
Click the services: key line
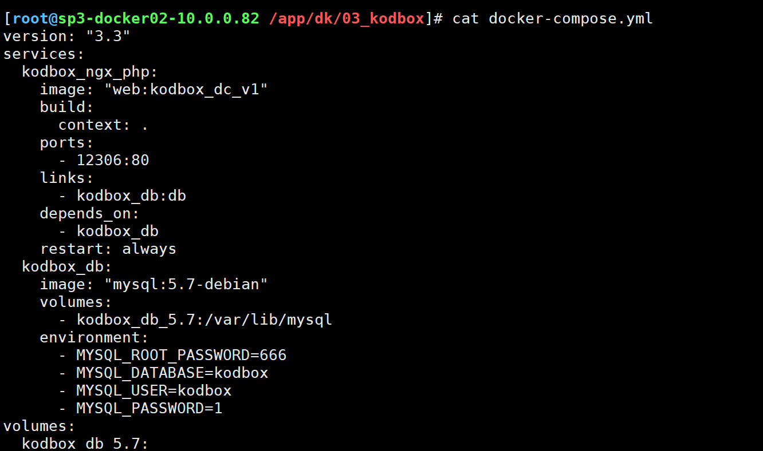pyautogui.click(x=44, y=54)
